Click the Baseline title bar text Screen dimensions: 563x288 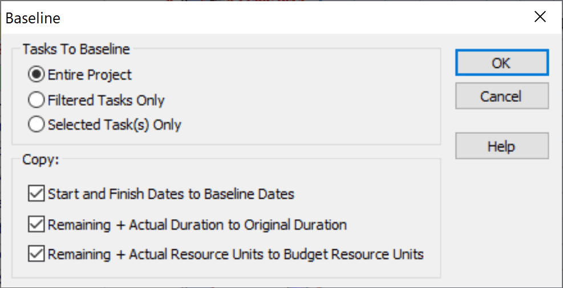coord(33,18)
